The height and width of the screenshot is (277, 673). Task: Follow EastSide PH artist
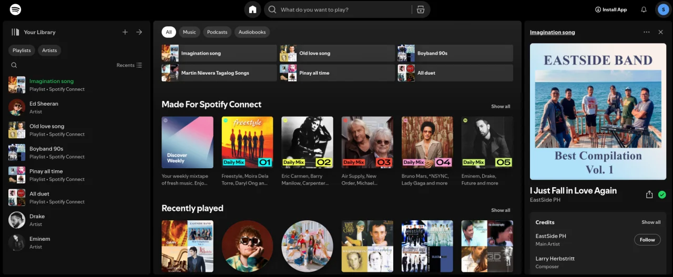[x=647, y=240]
